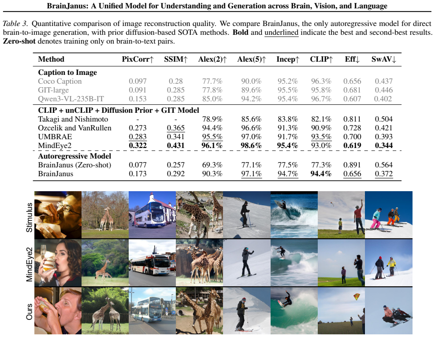
Task: Click the Coco Caption SwAV value '0.437'
Action: point(384,81)
